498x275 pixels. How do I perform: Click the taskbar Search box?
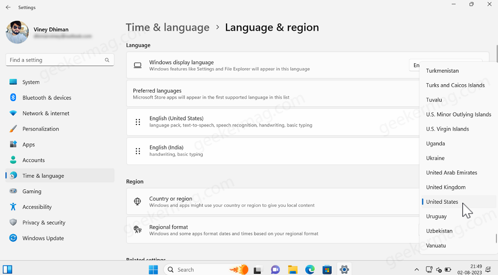point(207,270)
